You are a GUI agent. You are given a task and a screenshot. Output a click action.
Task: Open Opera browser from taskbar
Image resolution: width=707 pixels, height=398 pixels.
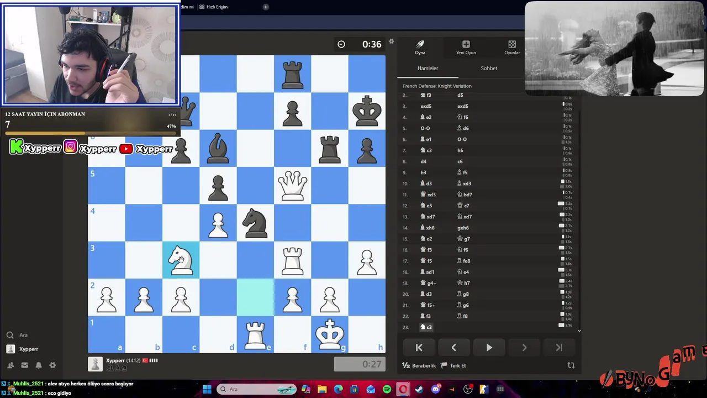[x=403, y=389]
